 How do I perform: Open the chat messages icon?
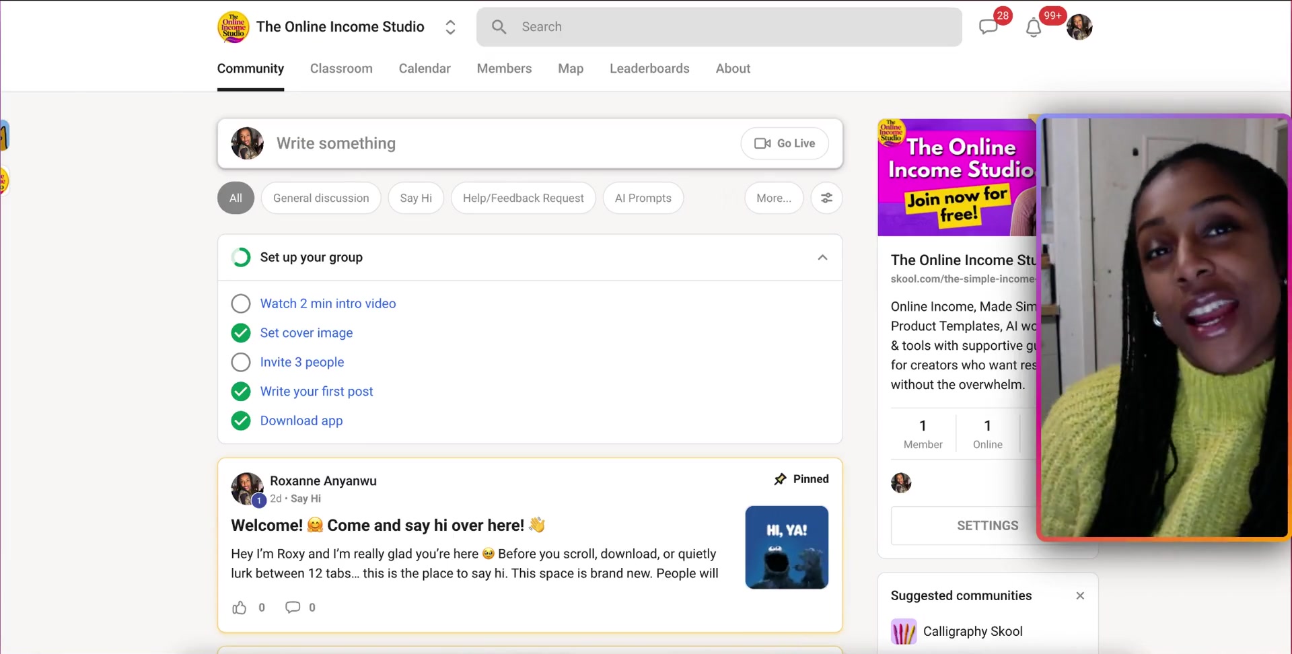coord(988,27)
